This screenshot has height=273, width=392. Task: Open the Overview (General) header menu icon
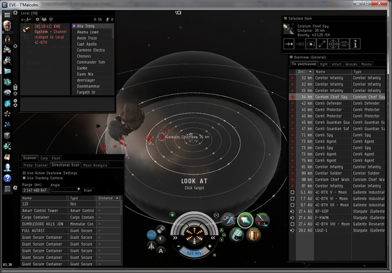(291, 57)
